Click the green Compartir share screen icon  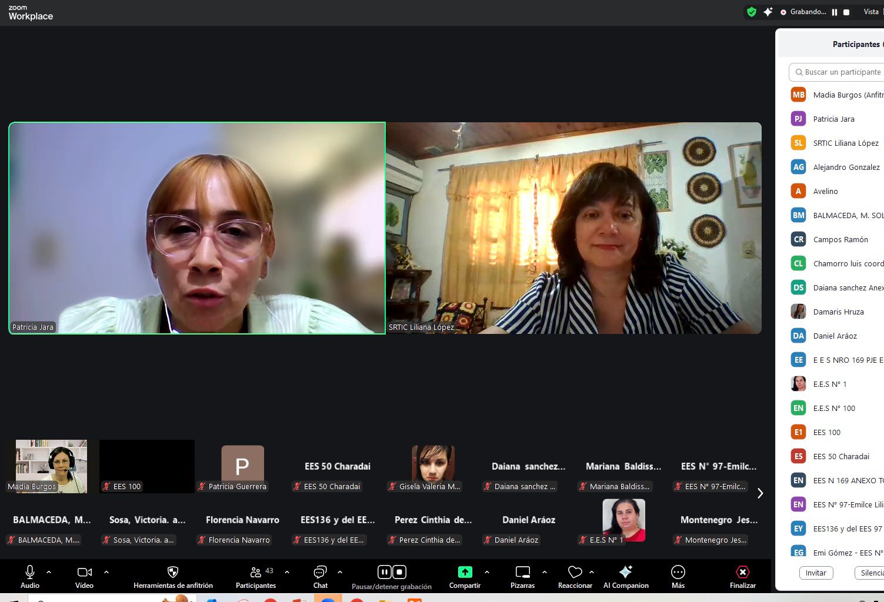[x=465, y=572]
